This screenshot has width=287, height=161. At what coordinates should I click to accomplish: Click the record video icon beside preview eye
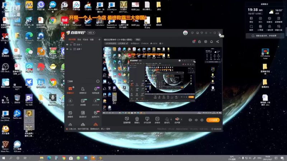tap(190, 120)
